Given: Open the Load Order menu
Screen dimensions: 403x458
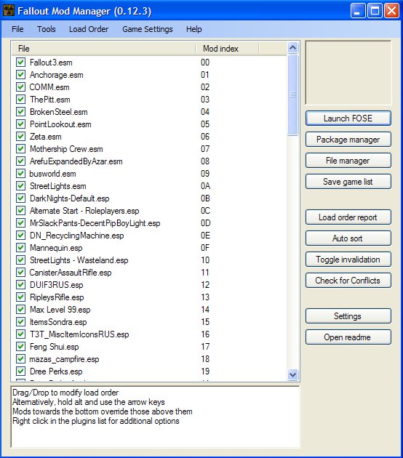Looking at the screenshot, I should (89, 29).
